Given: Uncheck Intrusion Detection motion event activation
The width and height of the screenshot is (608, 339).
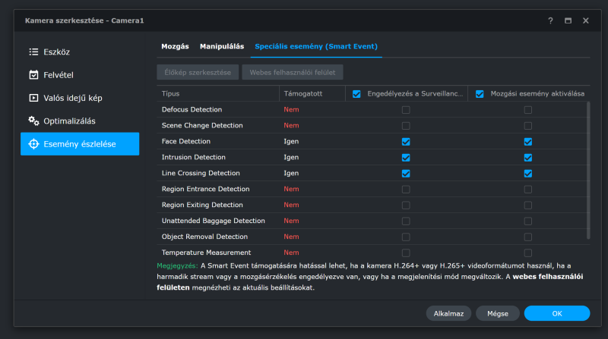Looking at the screenshot, I should click(527, 158).
